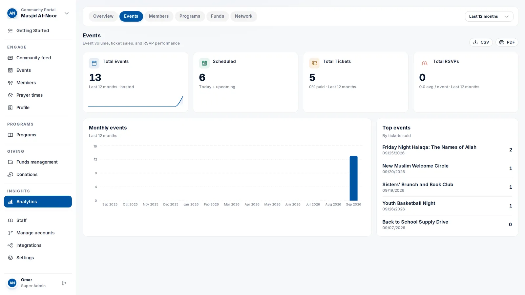
Task: Click the Community feed sidebar icon
Action: (10, 58)
